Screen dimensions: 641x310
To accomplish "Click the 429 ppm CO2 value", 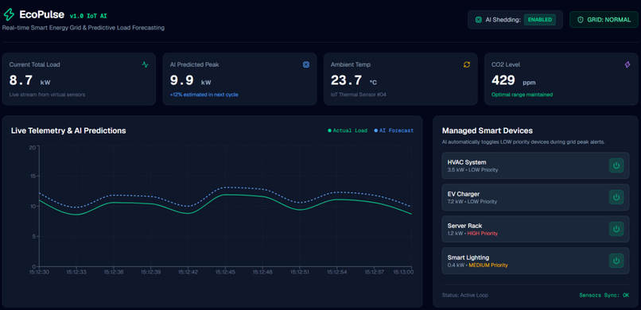I will point(514,81).
